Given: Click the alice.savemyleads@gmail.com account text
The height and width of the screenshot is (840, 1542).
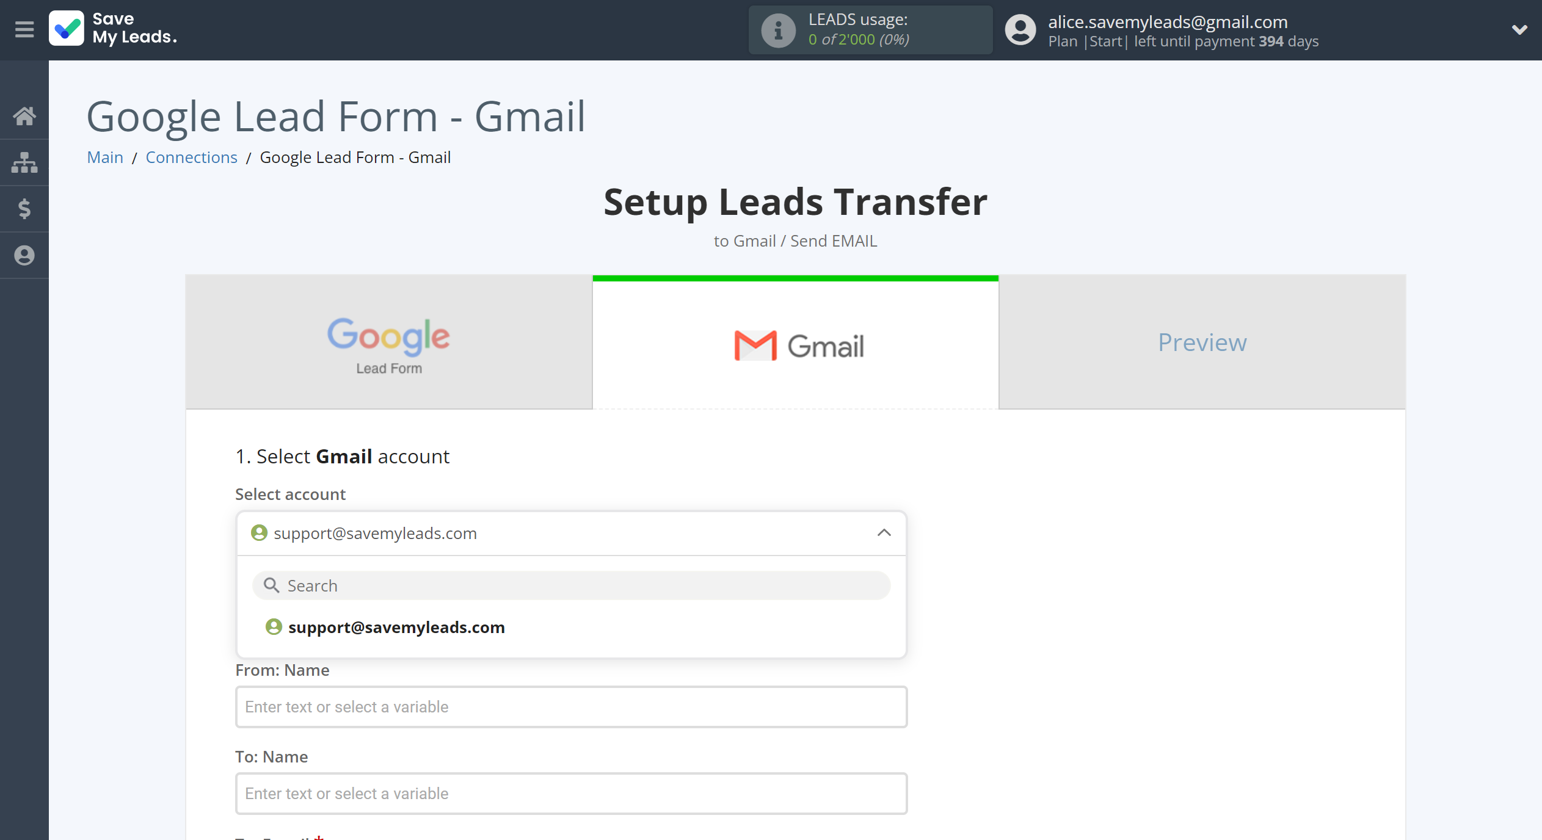Looking at the screenshot, I should pos(1168,21).
